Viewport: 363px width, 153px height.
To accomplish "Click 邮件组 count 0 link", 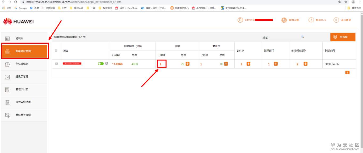I will tap(242, 64).
